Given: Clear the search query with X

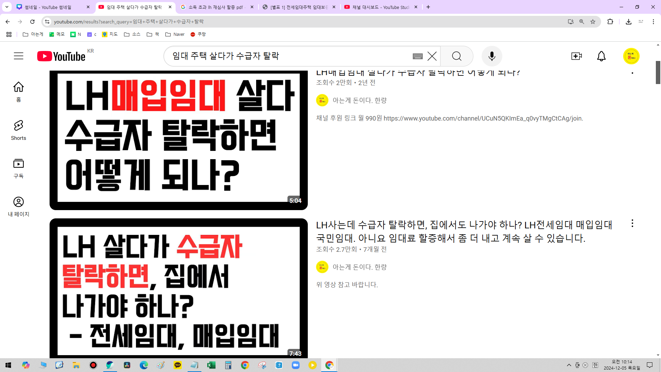Looking at the screenshot, I should [432, 56].
